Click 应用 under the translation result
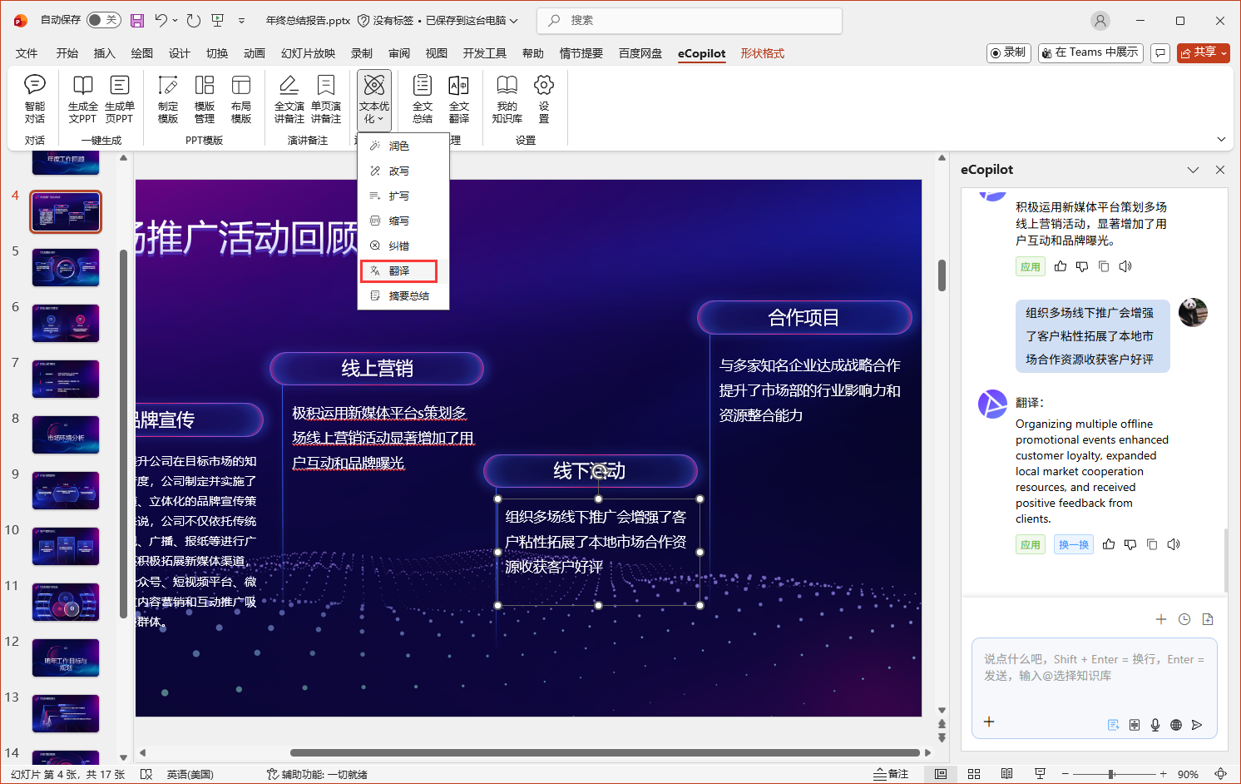 [x=1030, y=545]
